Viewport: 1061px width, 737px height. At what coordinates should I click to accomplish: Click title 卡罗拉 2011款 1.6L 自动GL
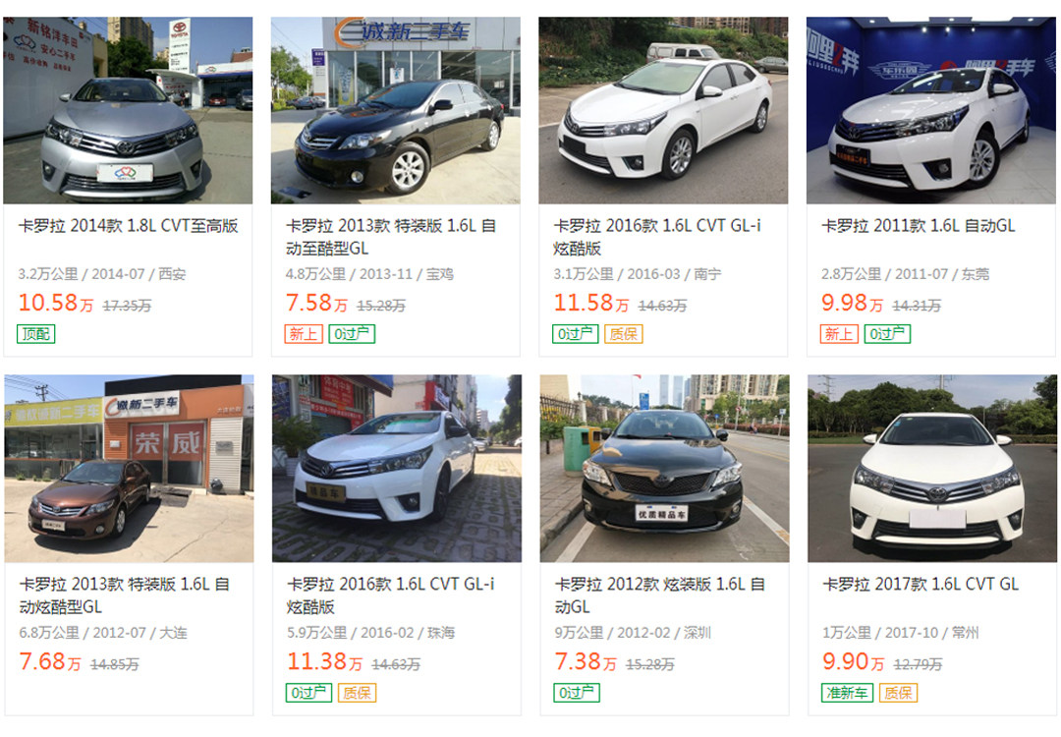pos(919,225)
